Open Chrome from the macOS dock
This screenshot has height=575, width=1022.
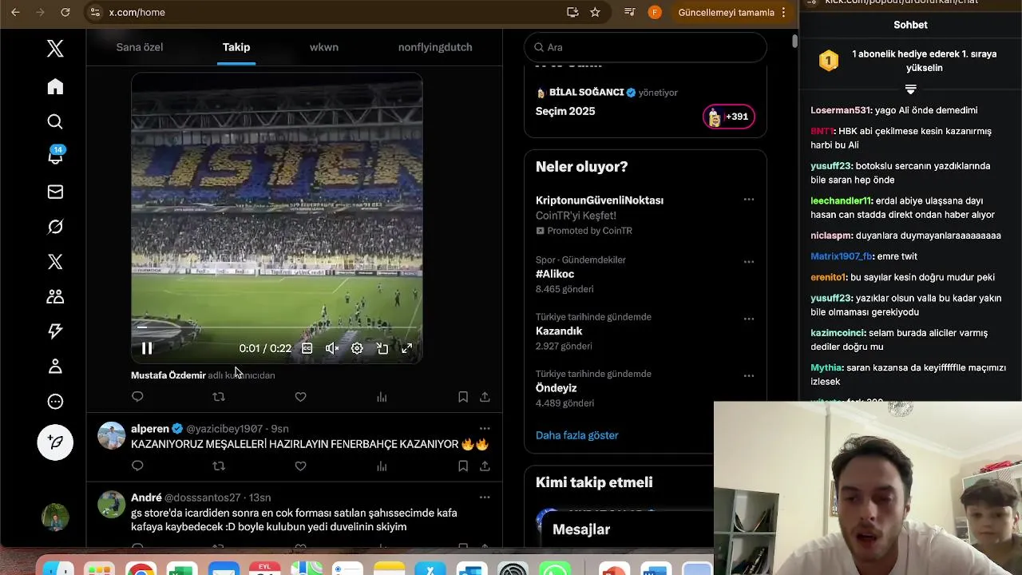click(x=141, y=569)
